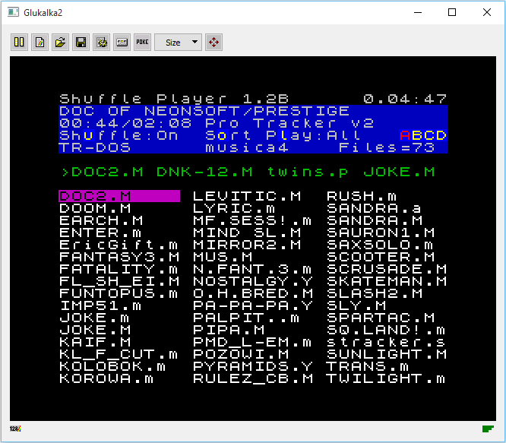Toggle fullscreen with the red arrows icon

pyautogui.click(x=213, y=43)
